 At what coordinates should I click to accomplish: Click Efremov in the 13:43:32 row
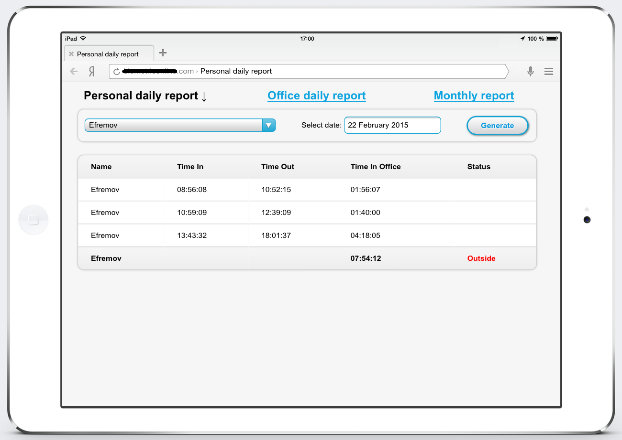pyautogui.click(x=105, y=236)
